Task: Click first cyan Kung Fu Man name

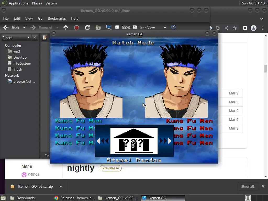Action: (78, 121)
